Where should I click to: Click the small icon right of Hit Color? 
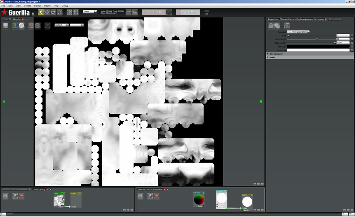click(352, 46)
